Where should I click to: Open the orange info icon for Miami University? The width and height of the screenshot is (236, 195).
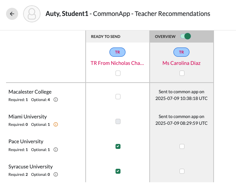click(x=56, y=124)
